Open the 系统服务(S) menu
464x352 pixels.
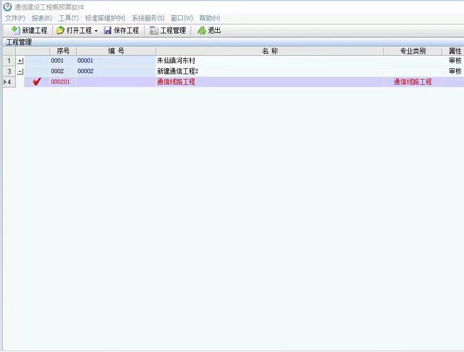pyautogui.click(x=148, y=18)
